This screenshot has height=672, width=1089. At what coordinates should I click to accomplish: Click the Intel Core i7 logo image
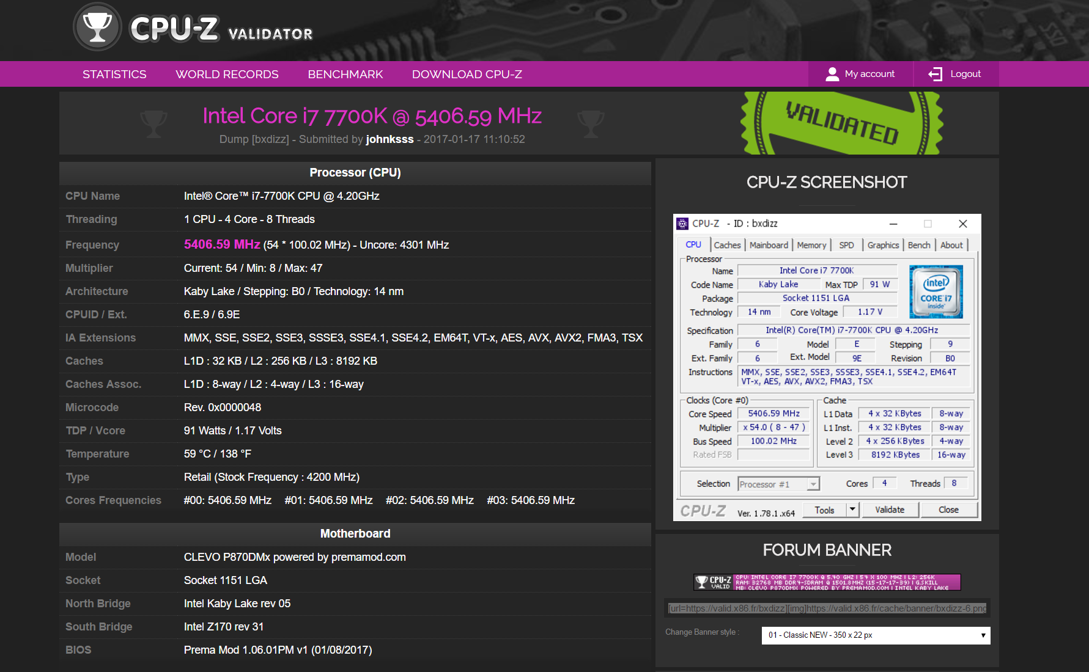click(x=936, y=291)
